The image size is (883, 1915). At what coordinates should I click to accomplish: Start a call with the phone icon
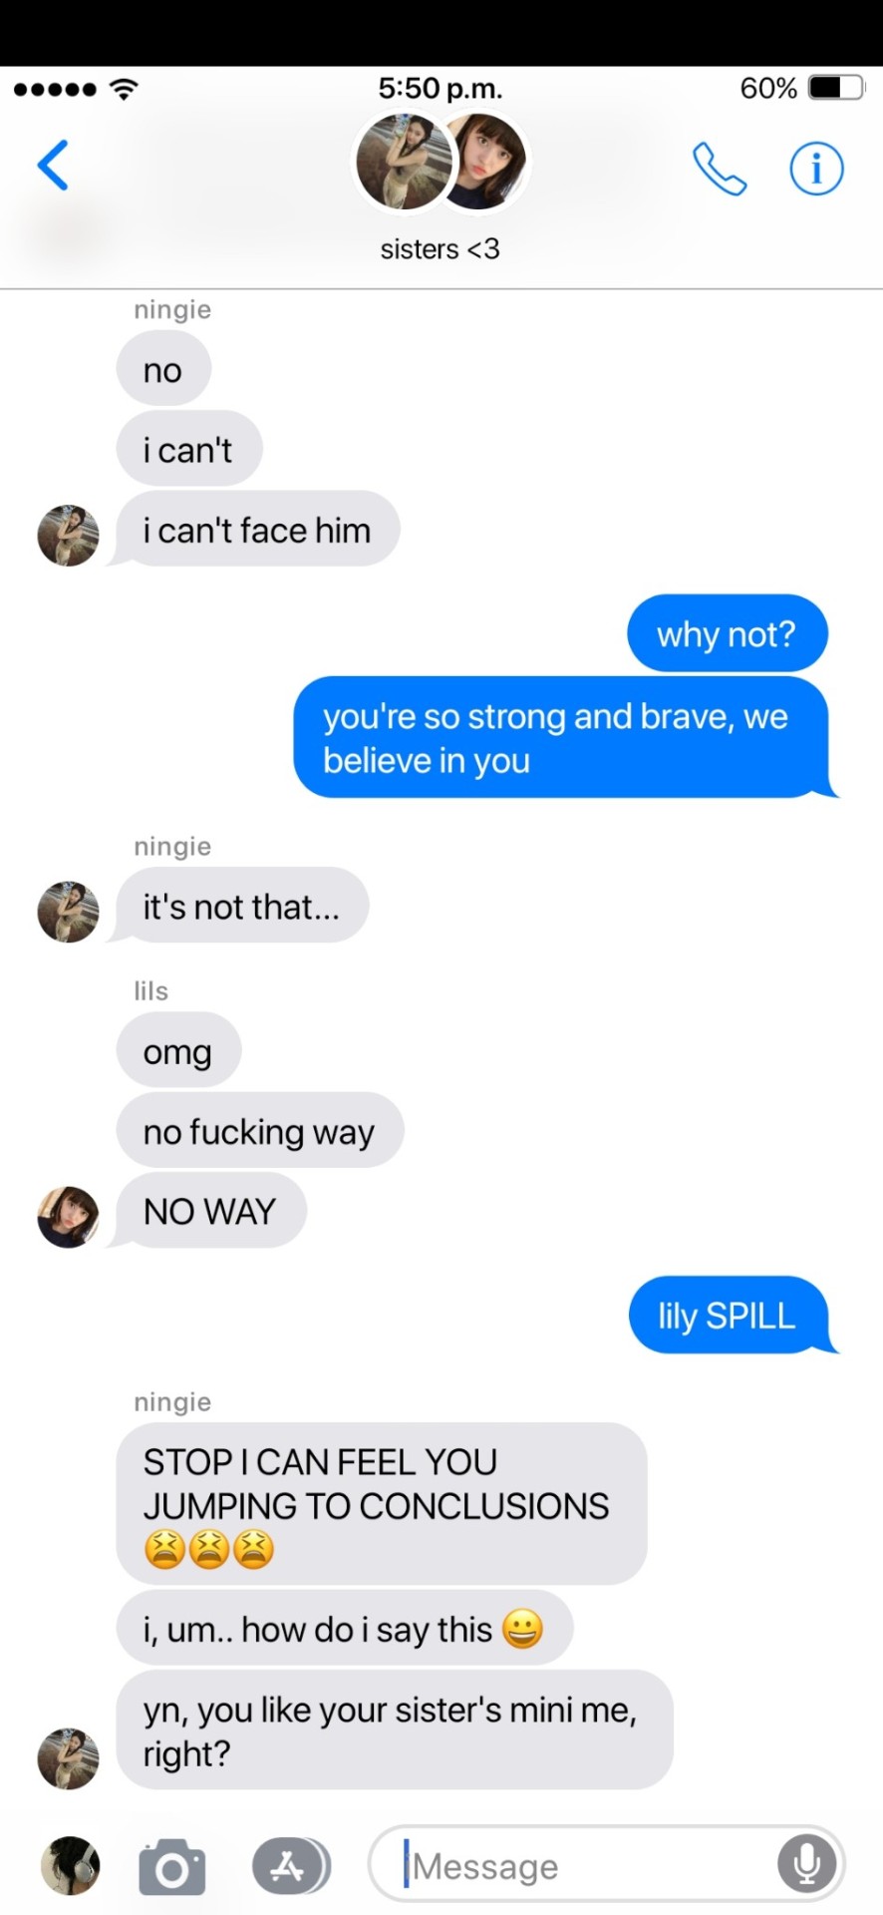click(720, 168)
